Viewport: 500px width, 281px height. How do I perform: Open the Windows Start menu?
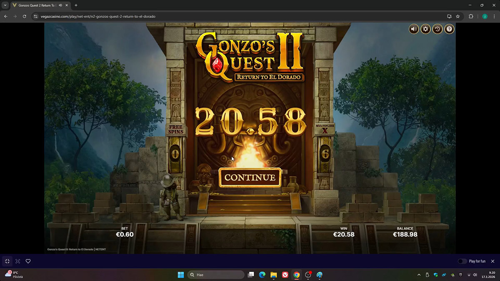tap(181, 275)
